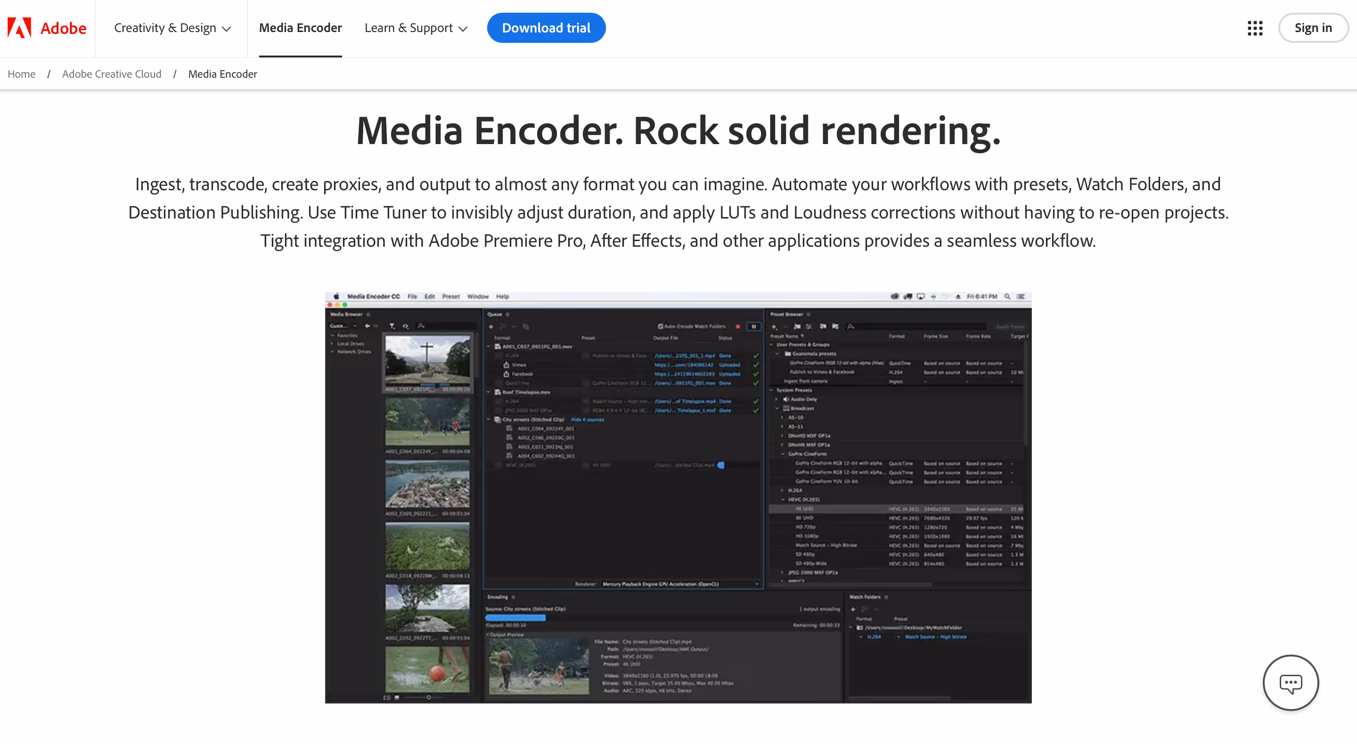Image resolution: width=1357 pixels, height=744 pixels.
Task: Click the Guatemala presets folder icon
Action: 788,354
